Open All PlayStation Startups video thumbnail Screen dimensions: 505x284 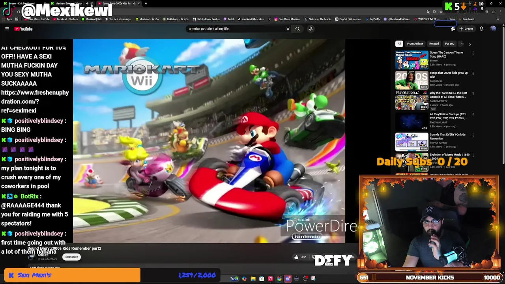coord(412,121)
